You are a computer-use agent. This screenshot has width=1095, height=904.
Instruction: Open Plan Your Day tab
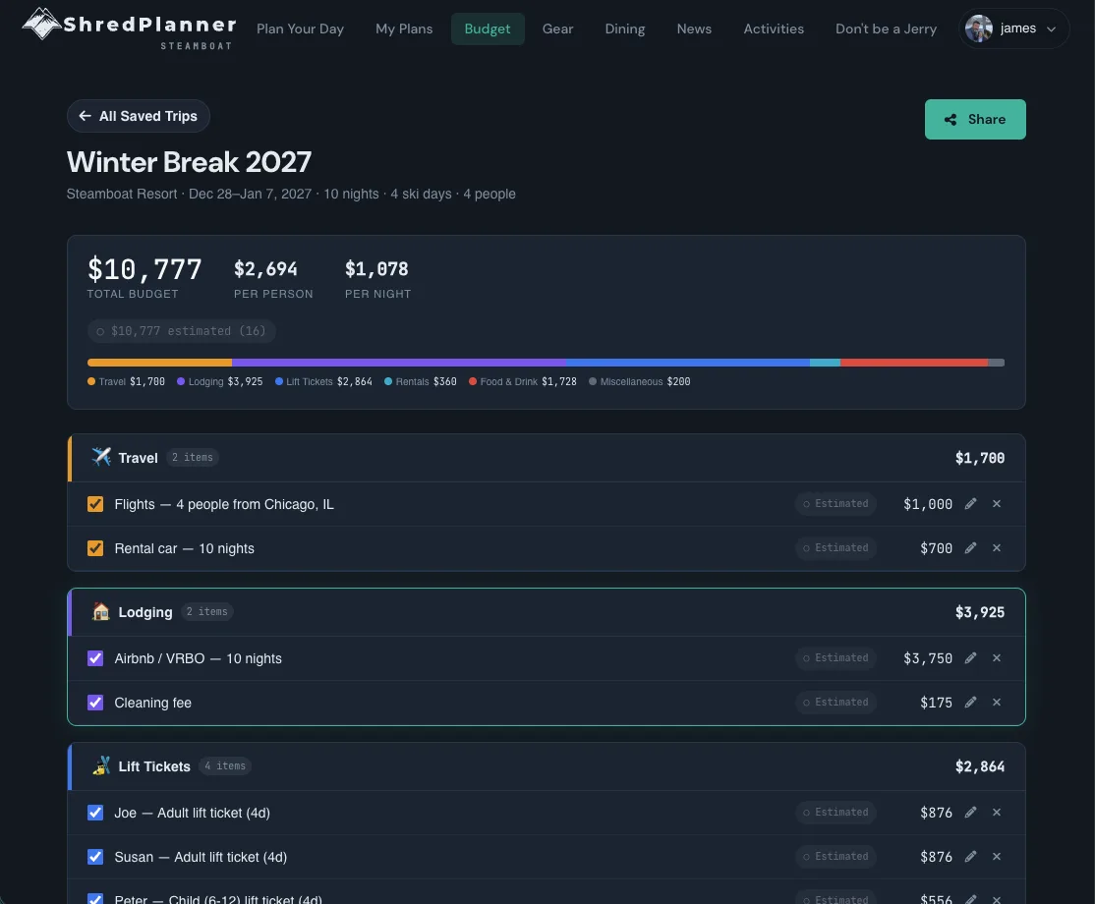pyautogui.click(x=300, y=28)
